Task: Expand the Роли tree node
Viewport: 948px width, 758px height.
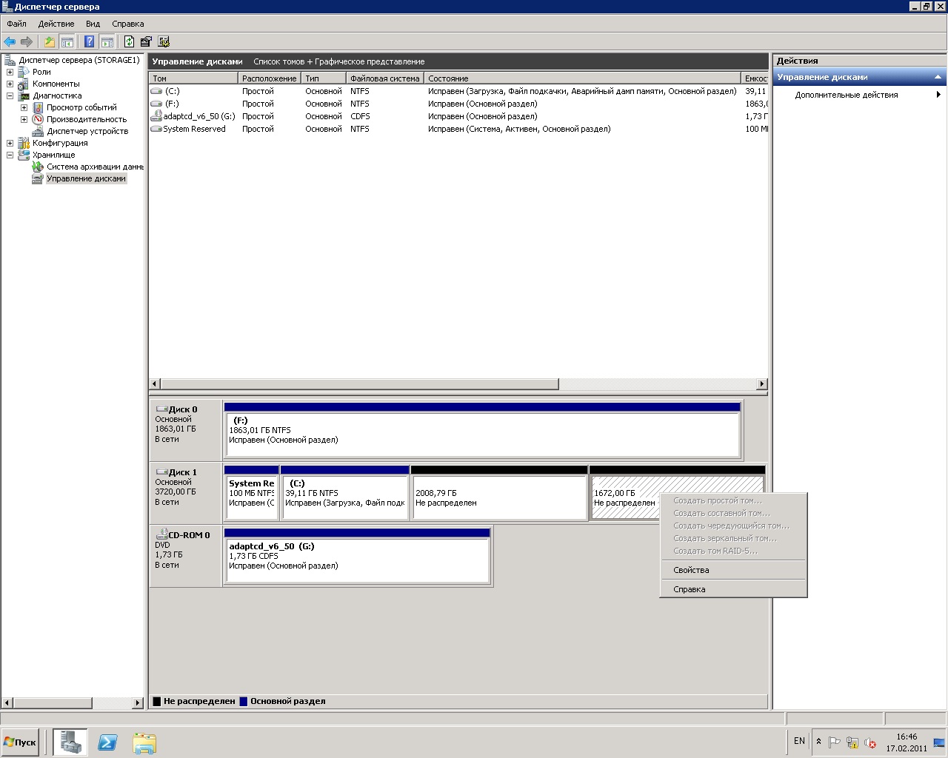Action: point(10,72)
